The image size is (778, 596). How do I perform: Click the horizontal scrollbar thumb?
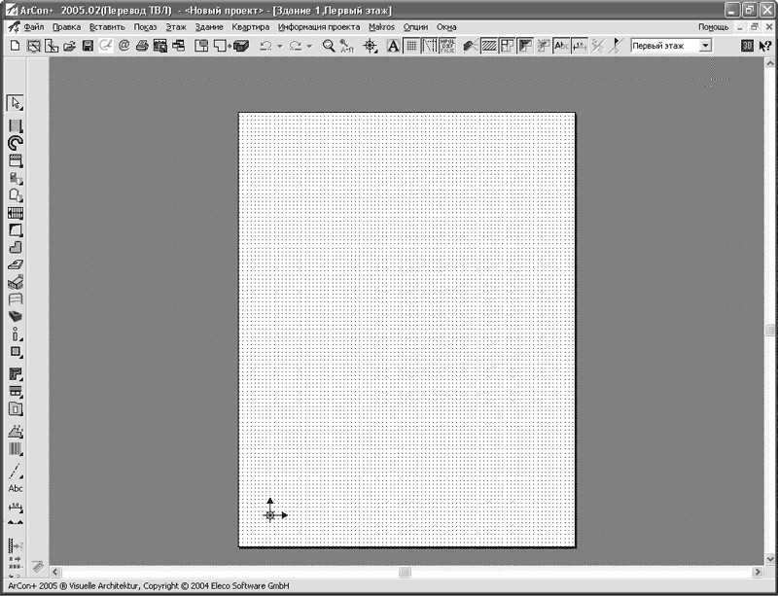(405, 572)
